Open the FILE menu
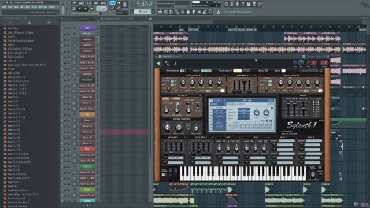The height and width of the screenshot is (208, 370). point(4,7)
